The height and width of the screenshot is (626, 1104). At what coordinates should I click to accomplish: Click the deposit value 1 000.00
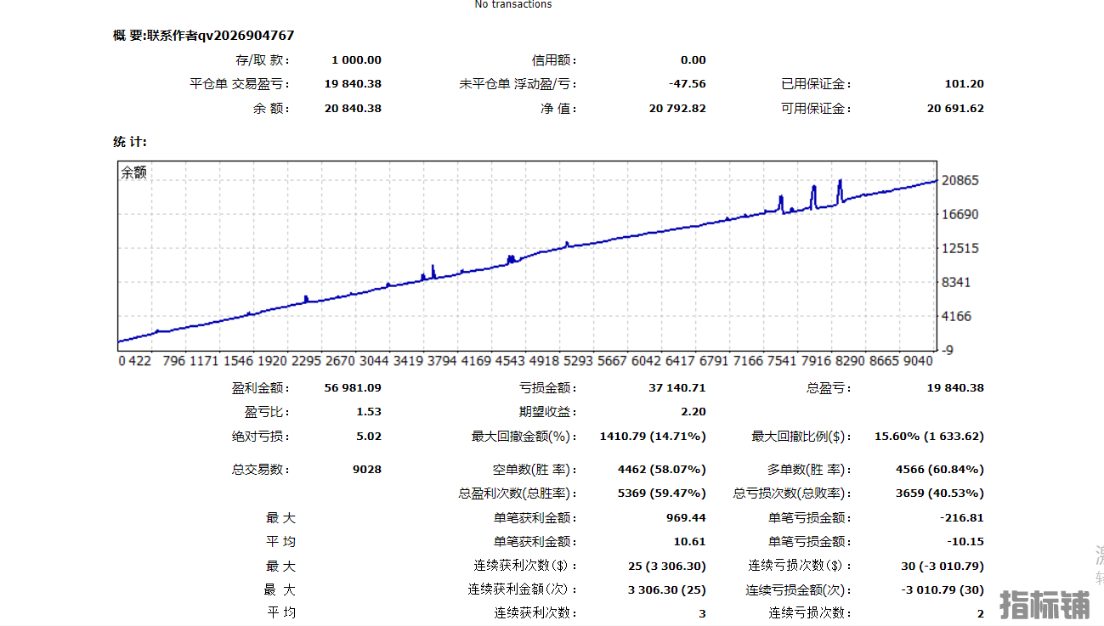click(x=356, y=60)
